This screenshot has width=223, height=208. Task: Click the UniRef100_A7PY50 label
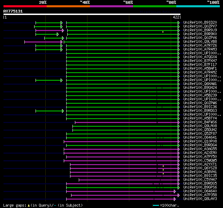[200, 157]
